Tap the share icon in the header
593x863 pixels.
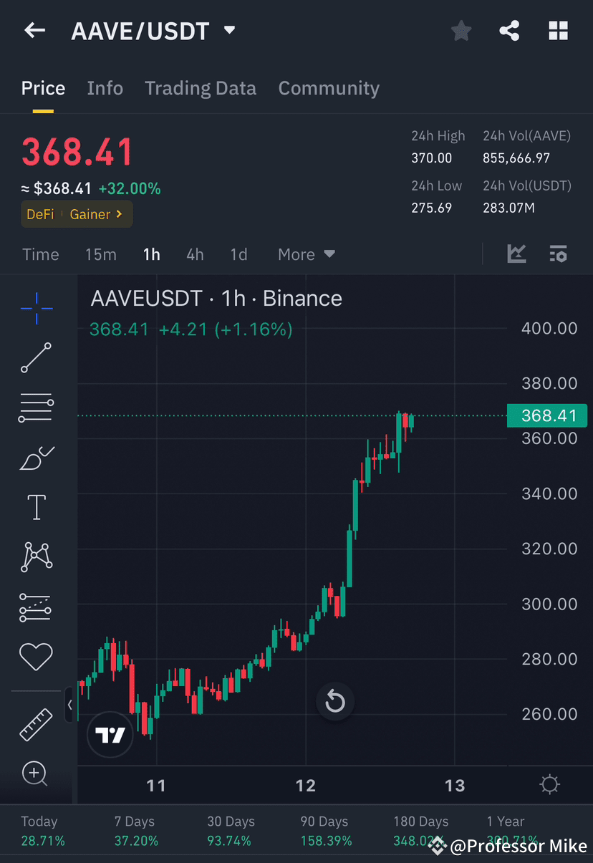pyautogui.click(x=509, y=30)
